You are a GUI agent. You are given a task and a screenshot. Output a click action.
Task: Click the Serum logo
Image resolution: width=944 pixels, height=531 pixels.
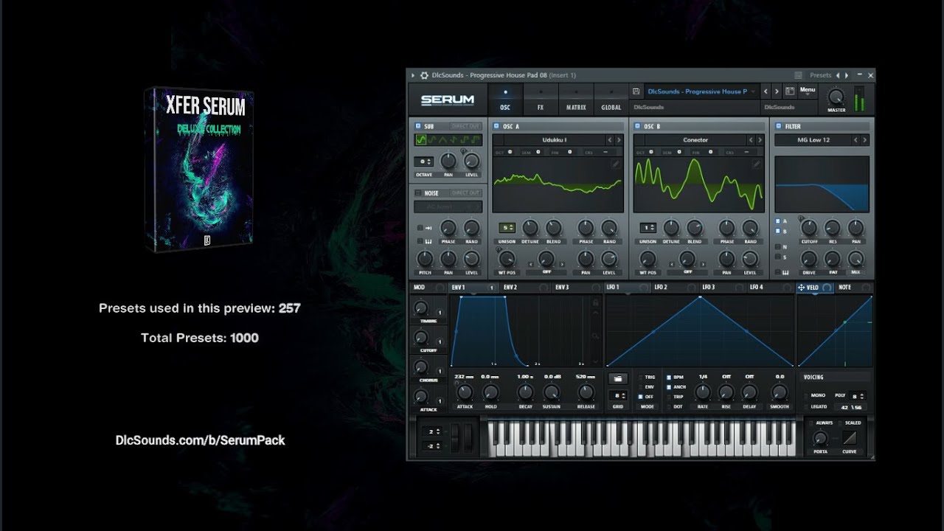pos(448,100)
